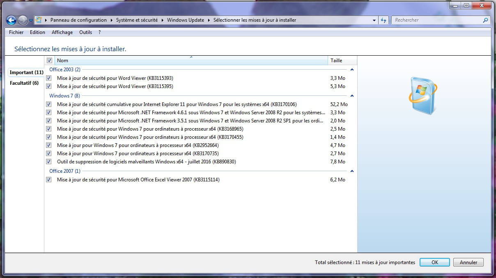This screenshot has height=278, width=496.
Task: Open the recent pages dropdown arrow
Action: pos(31,20)
